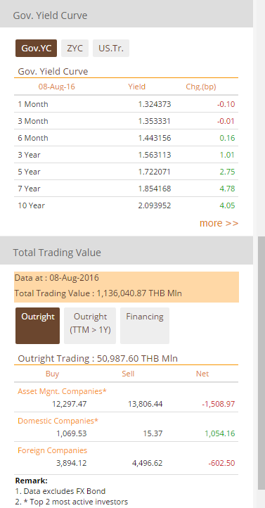Open the Financing tab

tap(145, 326)
